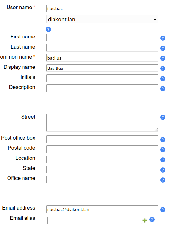Expand the diakont.lan domain dropdown
This screenshot has width=171, height=227.
tap(102, 19)
